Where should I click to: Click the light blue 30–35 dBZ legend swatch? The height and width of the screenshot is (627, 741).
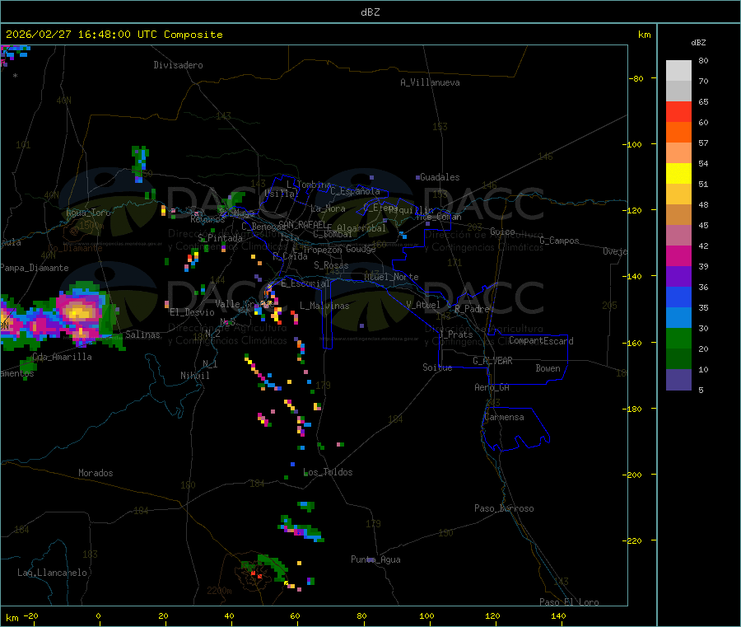point(678,318)
